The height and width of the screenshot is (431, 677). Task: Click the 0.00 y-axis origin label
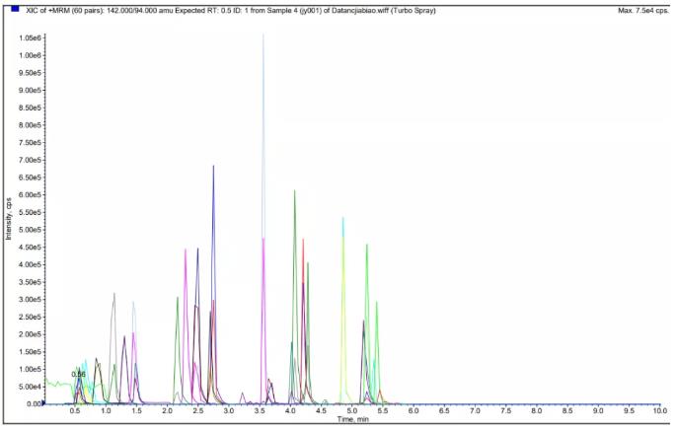tap(31, 403)
